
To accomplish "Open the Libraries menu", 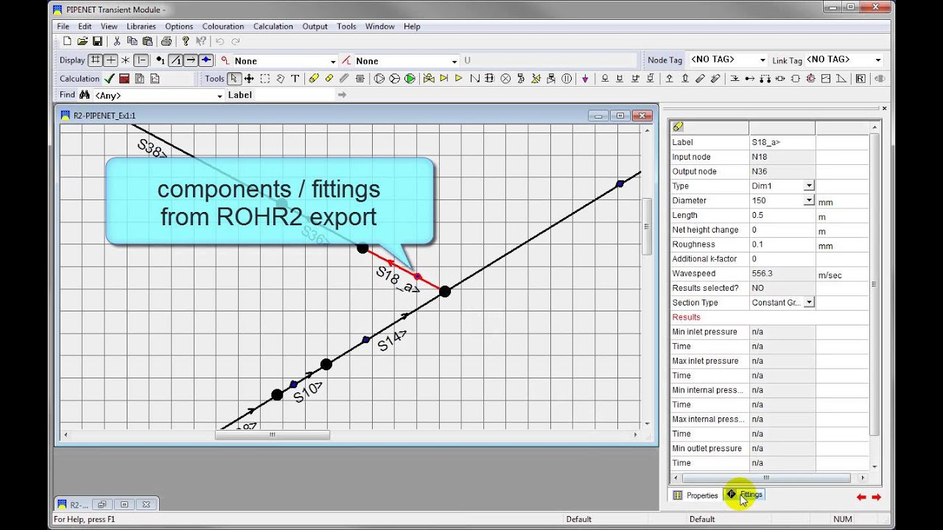I will [141, 26].
